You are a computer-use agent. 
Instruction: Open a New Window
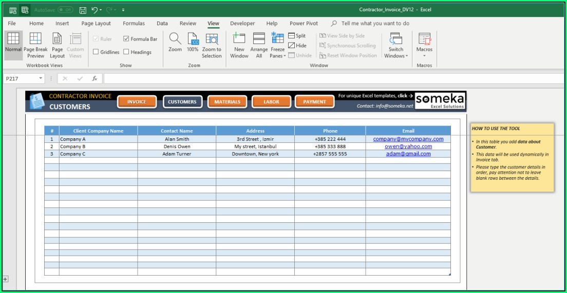click(239, 39)
